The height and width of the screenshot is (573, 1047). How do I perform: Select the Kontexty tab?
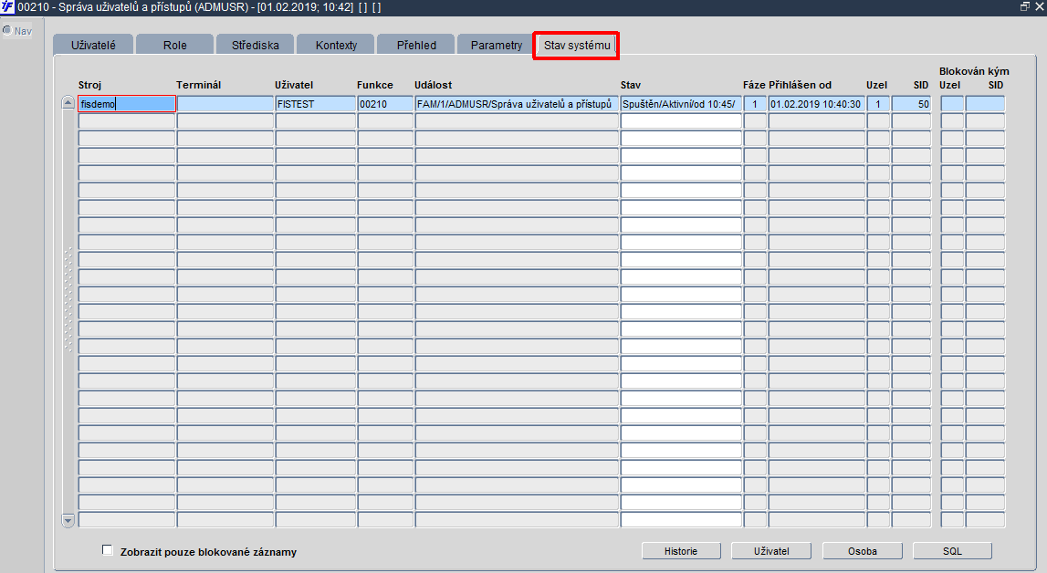[x=336, y=45]
